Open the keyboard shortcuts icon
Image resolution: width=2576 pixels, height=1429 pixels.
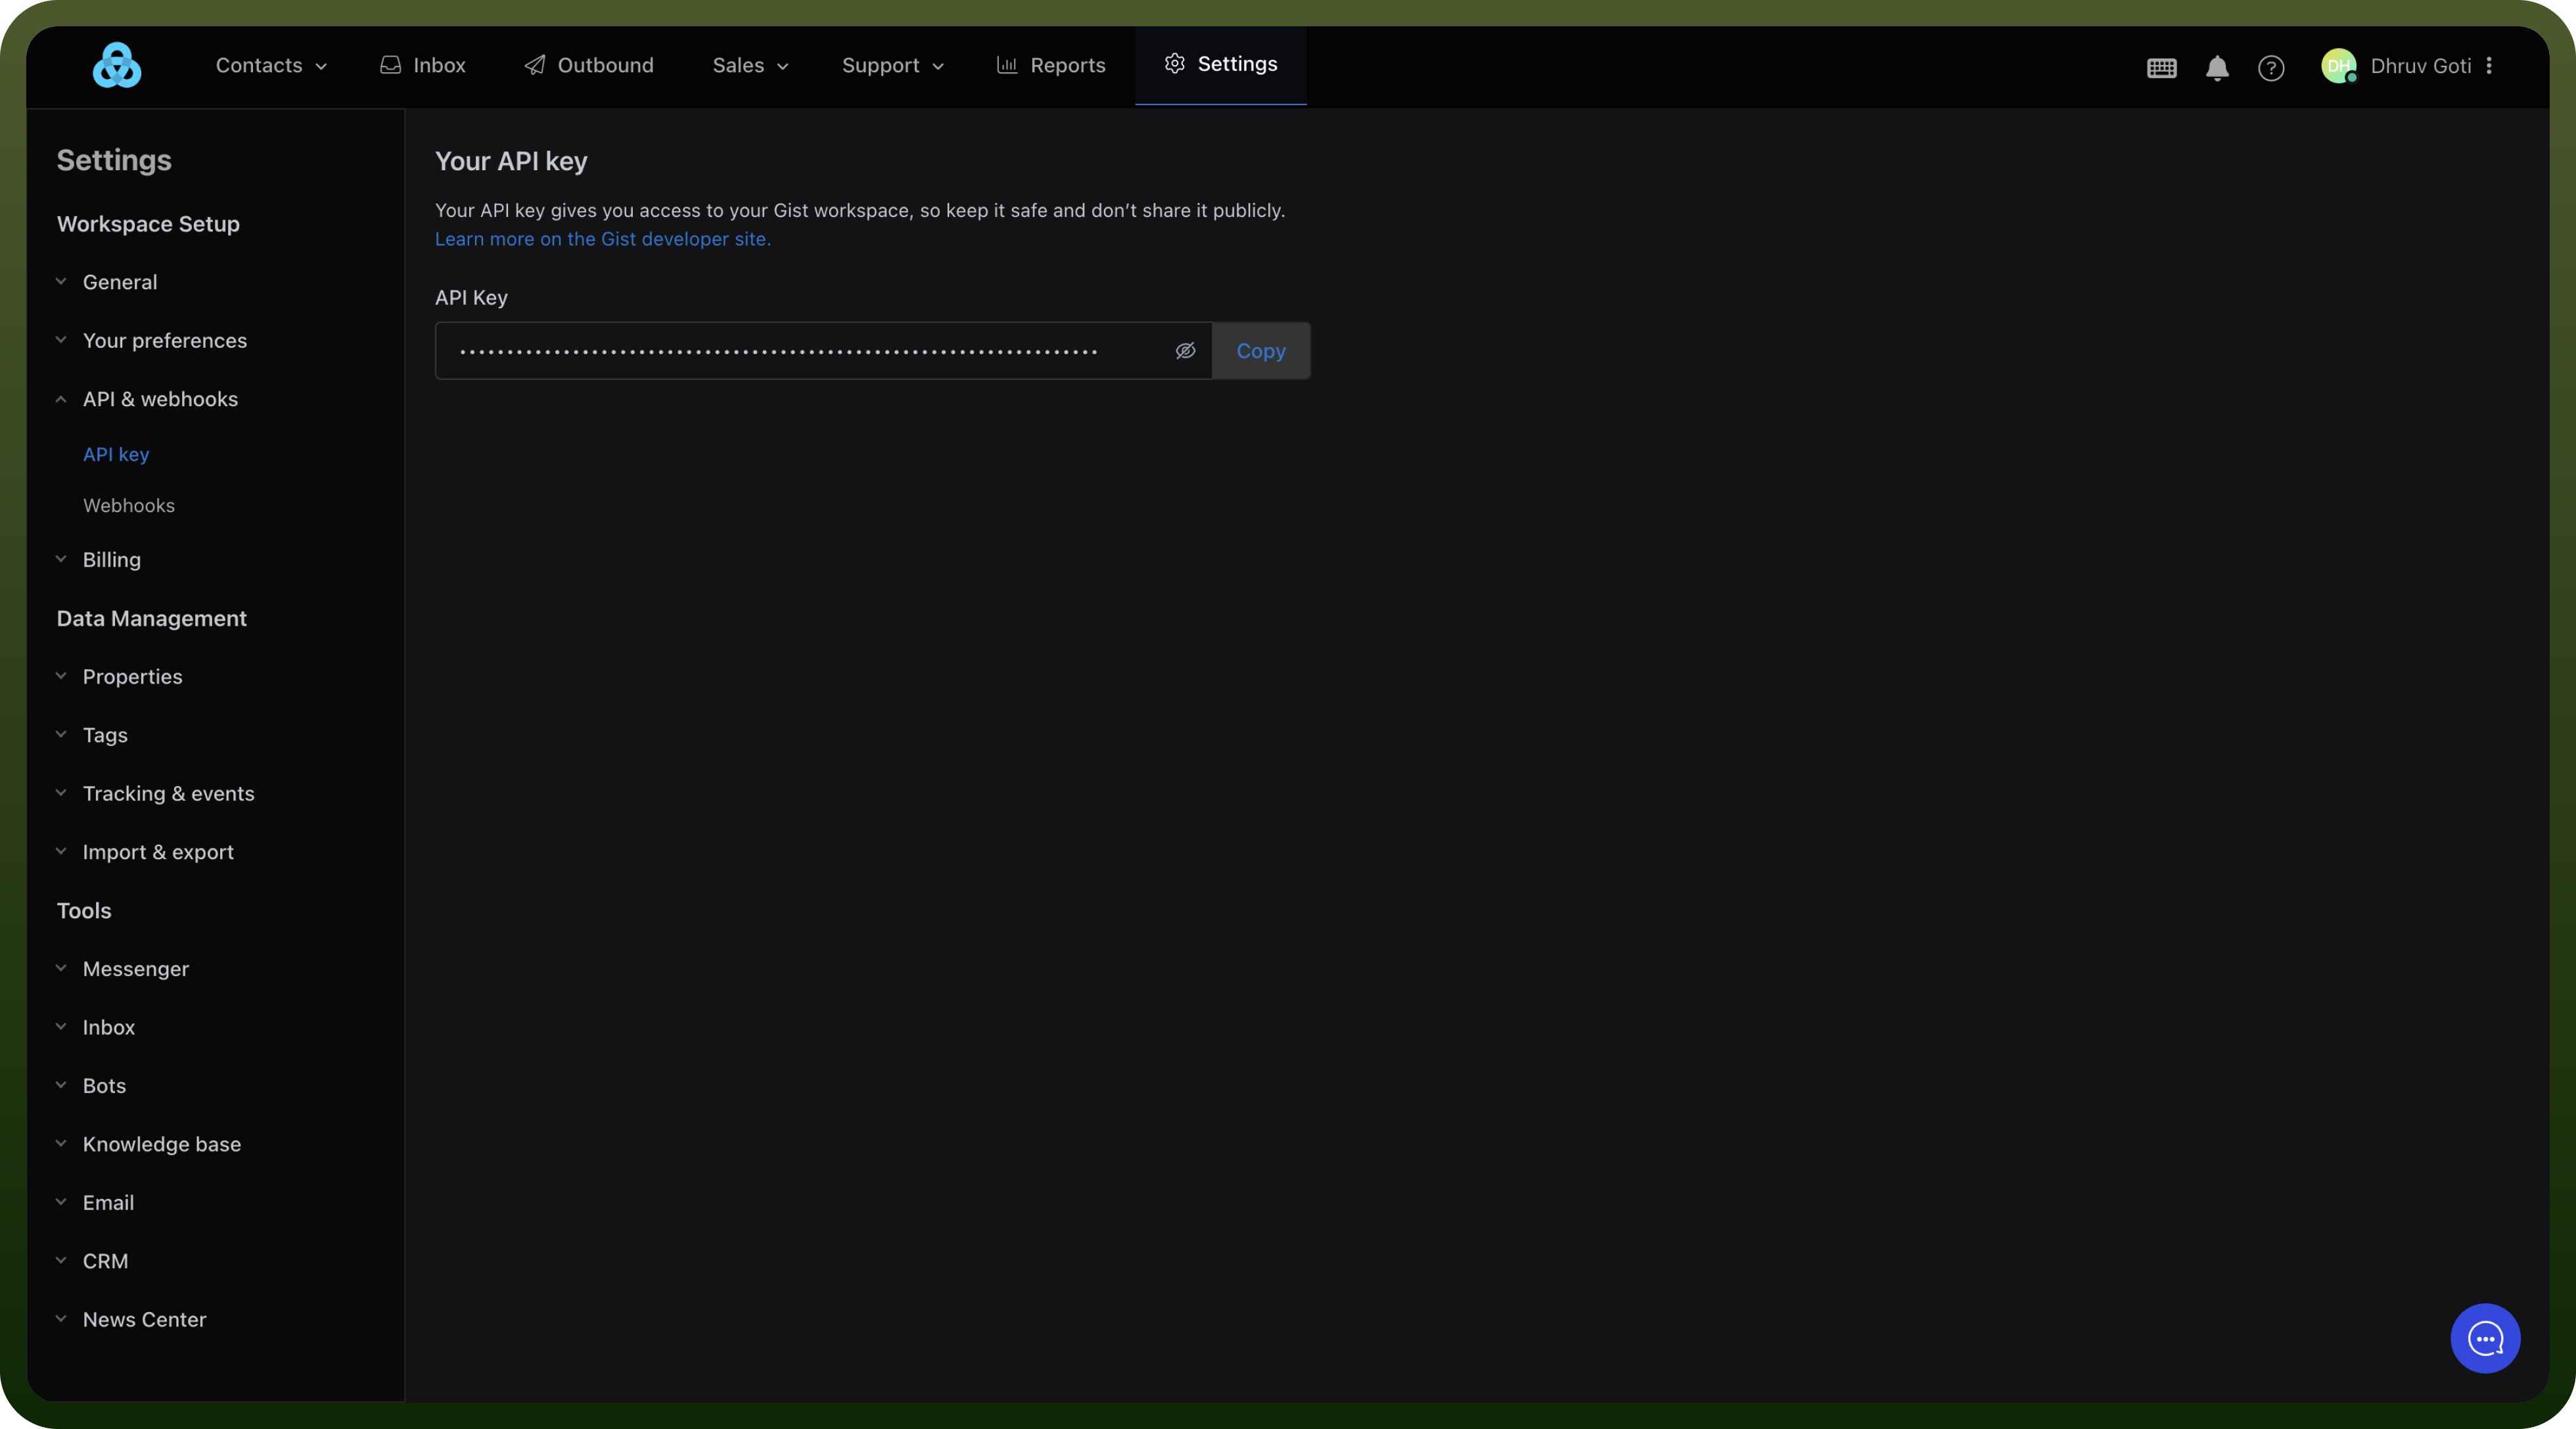[x=2161, y=67]
